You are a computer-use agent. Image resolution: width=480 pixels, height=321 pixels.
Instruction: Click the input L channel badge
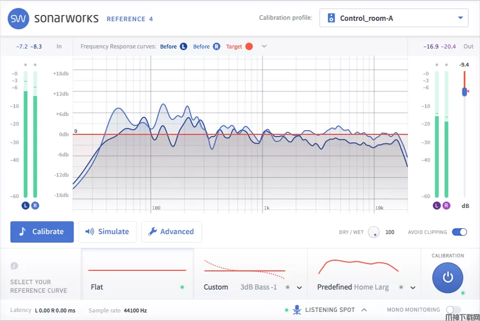25,205
